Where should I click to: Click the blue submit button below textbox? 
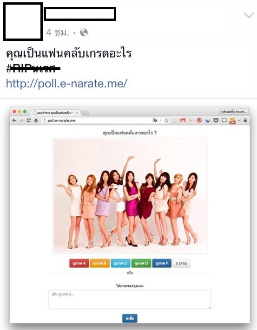[x=130, y=318]
